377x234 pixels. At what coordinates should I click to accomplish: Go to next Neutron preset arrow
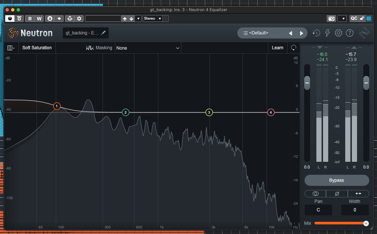tap(301, 33)
